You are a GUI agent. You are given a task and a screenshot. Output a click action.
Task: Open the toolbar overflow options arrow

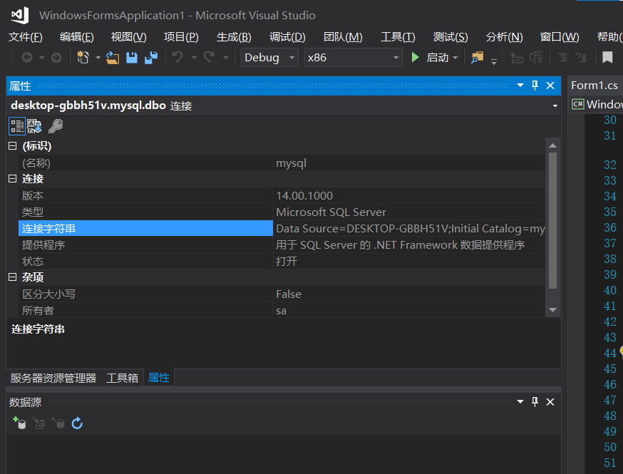494,61
